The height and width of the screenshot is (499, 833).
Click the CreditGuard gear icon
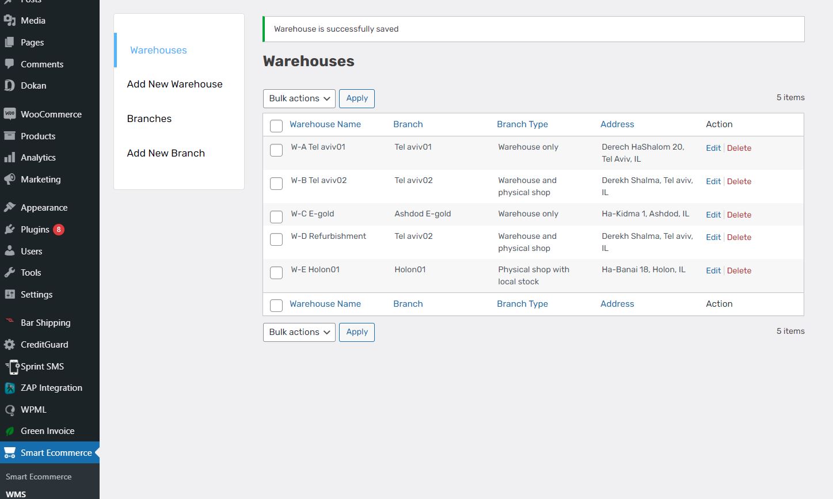(x=10, y=345)
